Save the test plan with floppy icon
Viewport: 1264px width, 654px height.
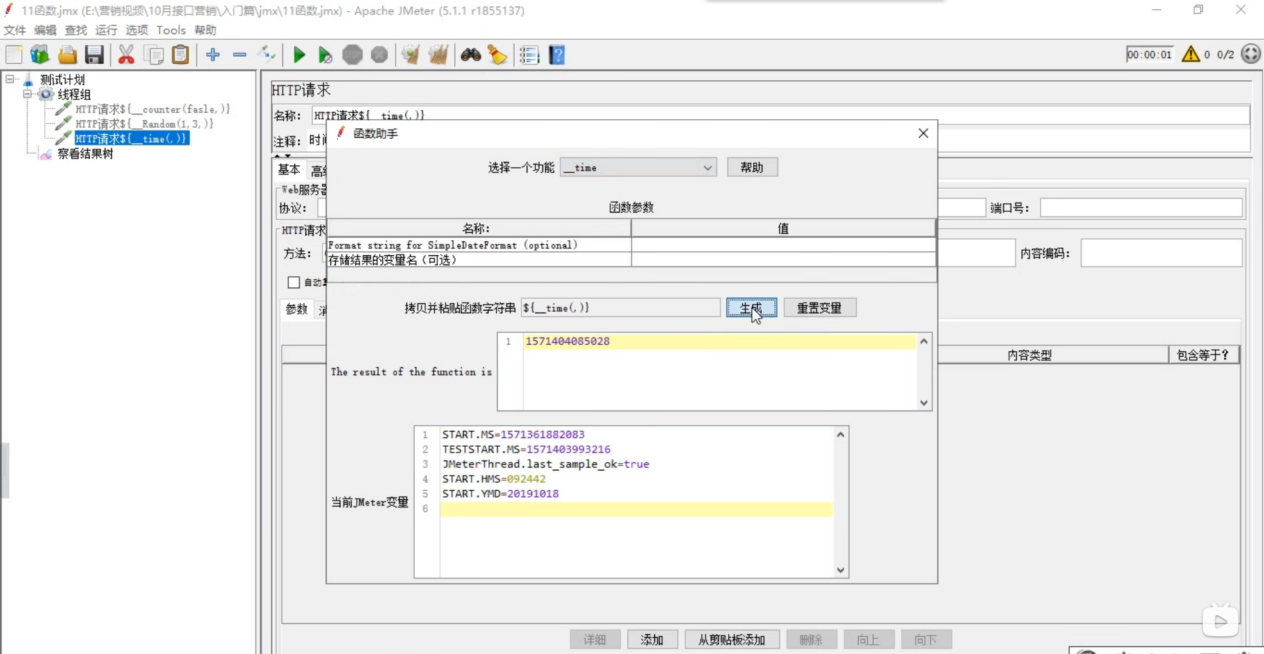(94, 55)
